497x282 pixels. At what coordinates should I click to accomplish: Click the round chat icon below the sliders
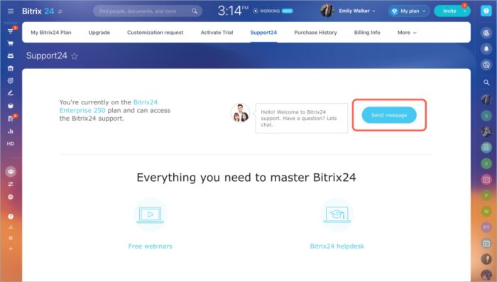pyautogui.click(x=11, y=197)
